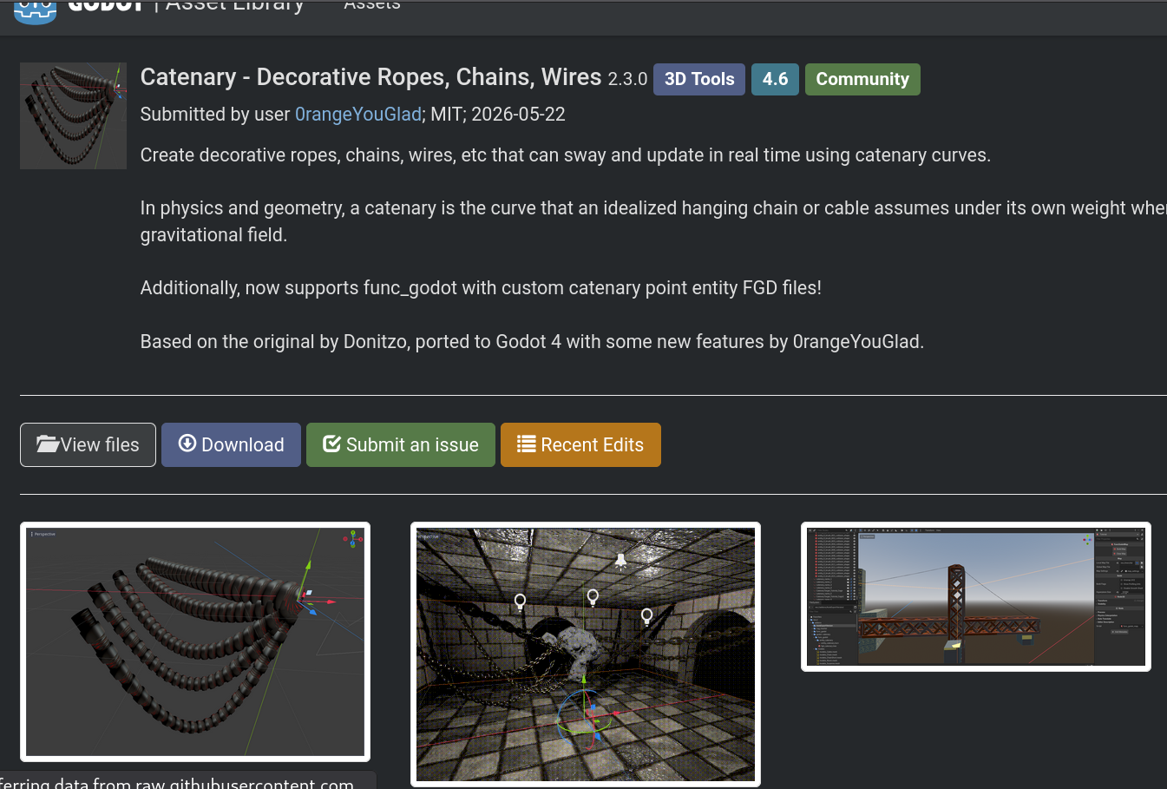The height and width of the screenshot is (789, 1167).
Task: Open the Assets navigation item
Action: tap(372, 6)
